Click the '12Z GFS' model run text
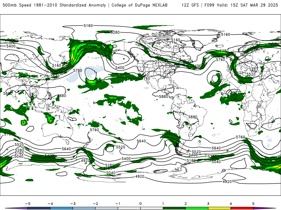 pyautogui.click(x=190, y=5)
